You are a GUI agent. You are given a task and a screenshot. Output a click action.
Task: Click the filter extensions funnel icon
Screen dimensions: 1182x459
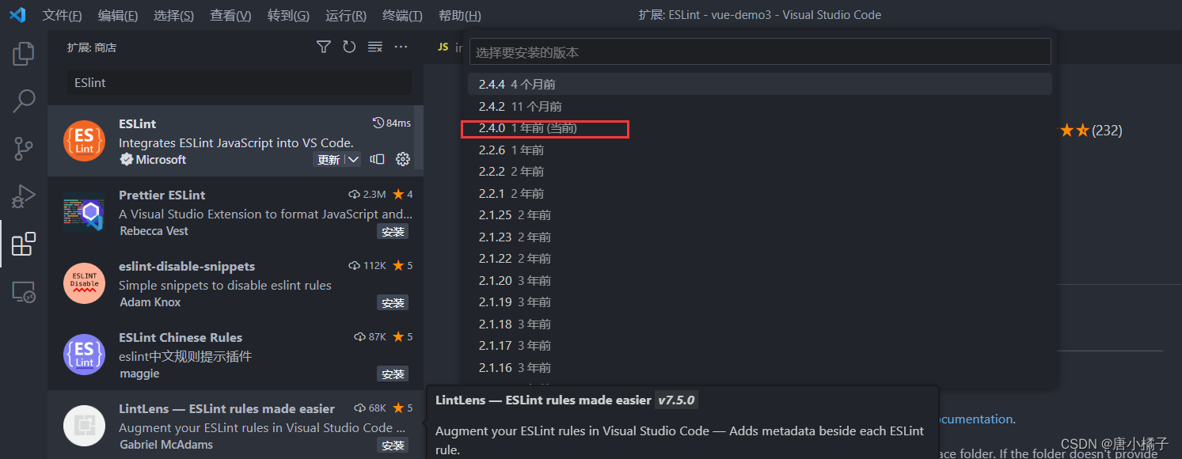(x=323, y=47)
